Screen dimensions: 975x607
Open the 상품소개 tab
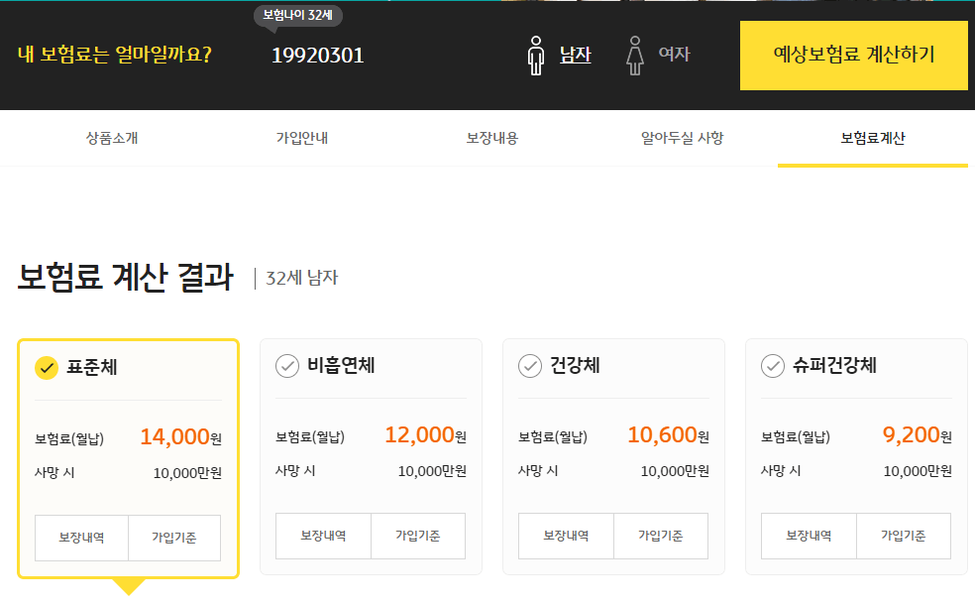point(112,138)
